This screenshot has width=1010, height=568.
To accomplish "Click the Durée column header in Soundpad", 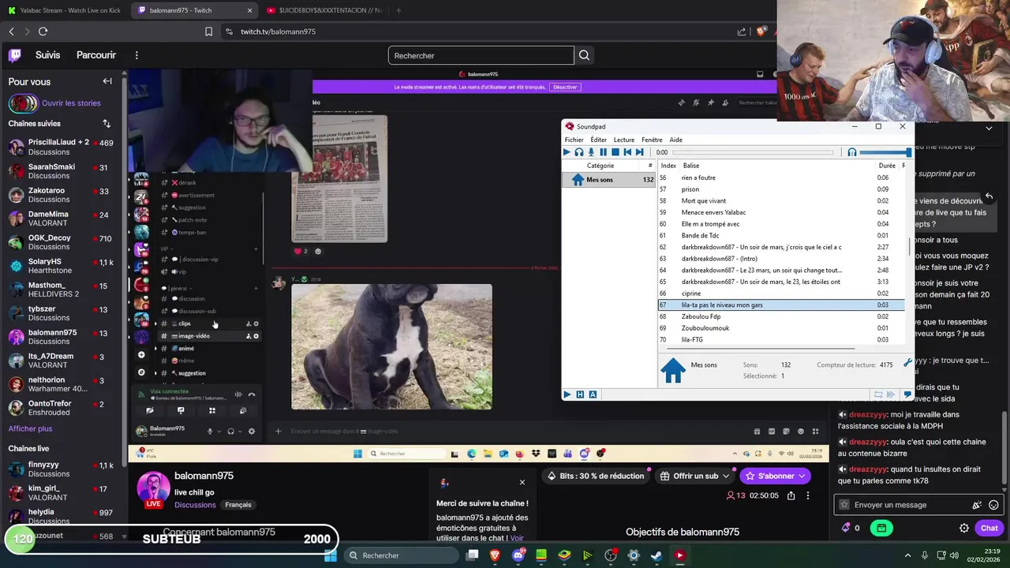I will 887,166.
